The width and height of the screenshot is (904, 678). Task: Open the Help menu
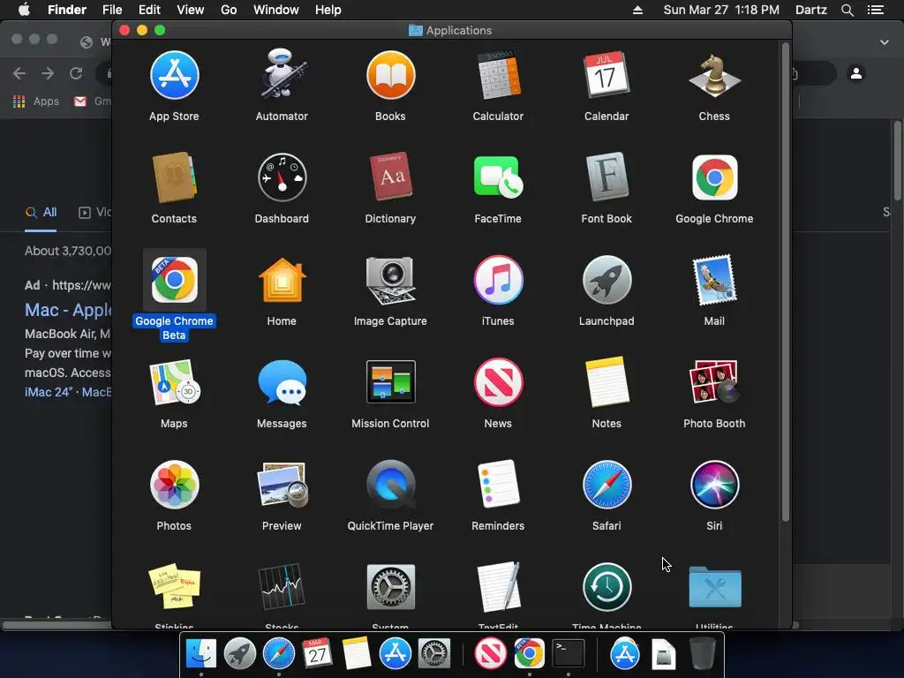click(328, 10)
